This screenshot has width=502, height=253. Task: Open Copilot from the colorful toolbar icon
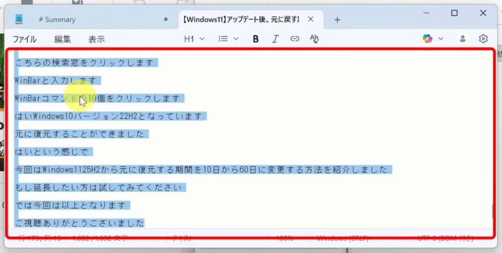pos(427,39)
